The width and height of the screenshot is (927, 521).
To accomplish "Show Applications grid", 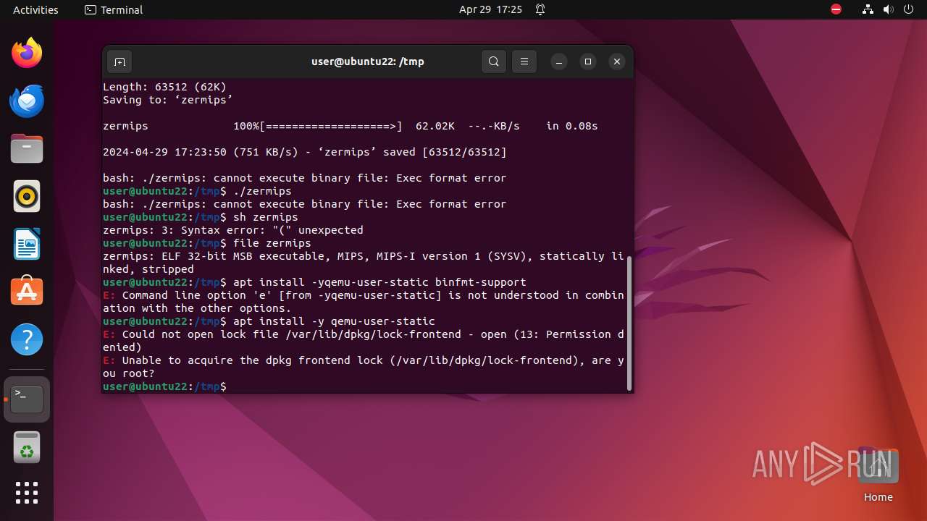I will pos(27,493).
